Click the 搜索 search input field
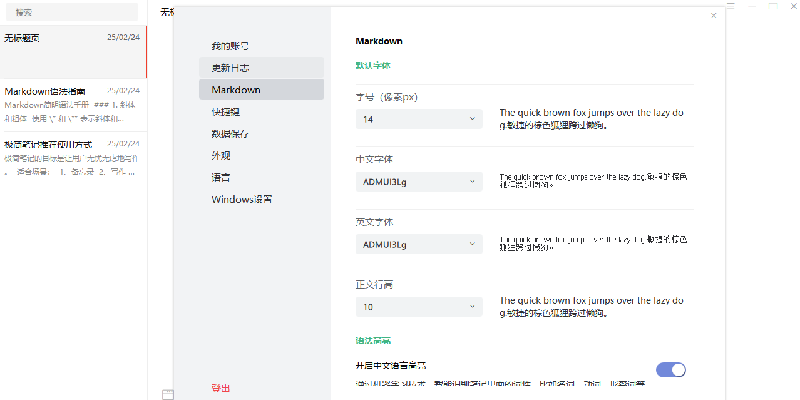This screenshot has width=800, height=400. pyautogui.click(x=72, y=12)
